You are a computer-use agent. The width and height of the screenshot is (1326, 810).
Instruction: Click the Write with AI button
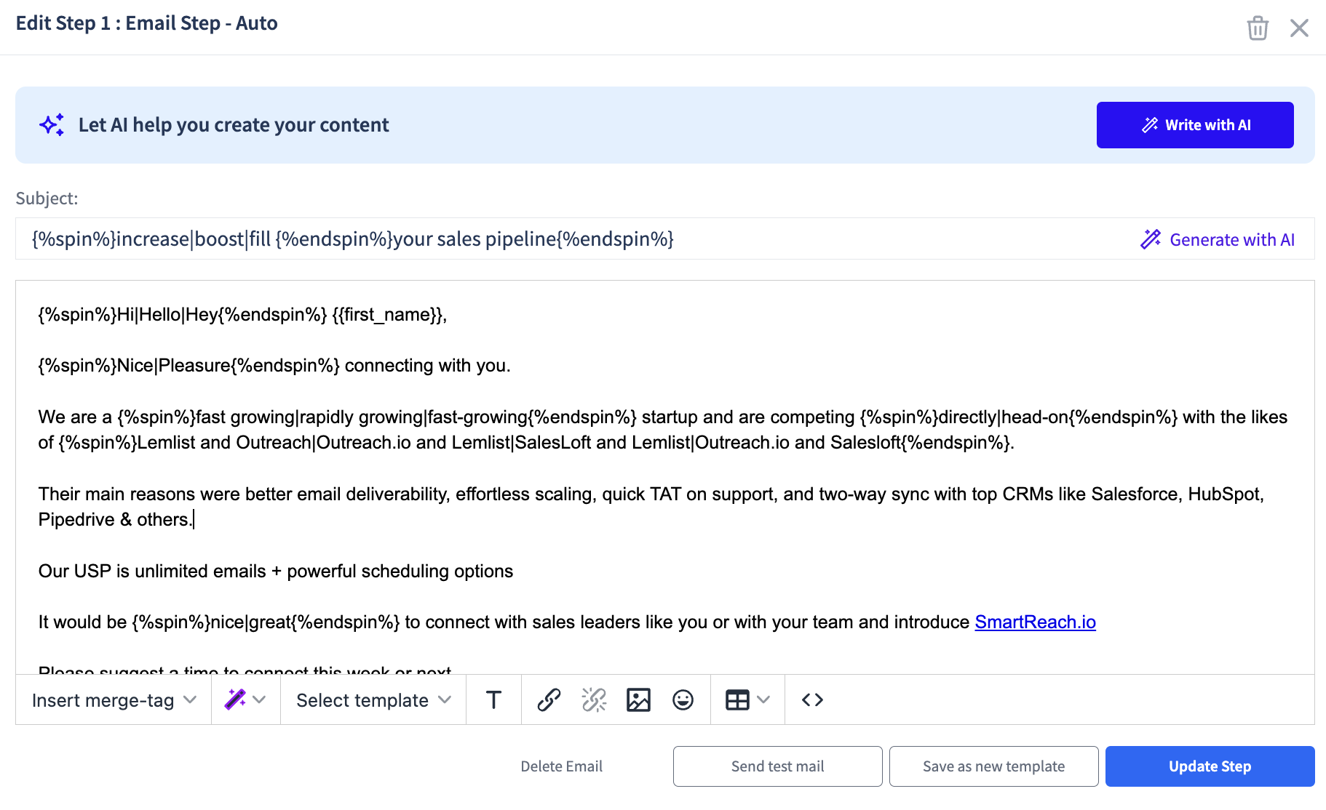click(x=1195, y=125)
